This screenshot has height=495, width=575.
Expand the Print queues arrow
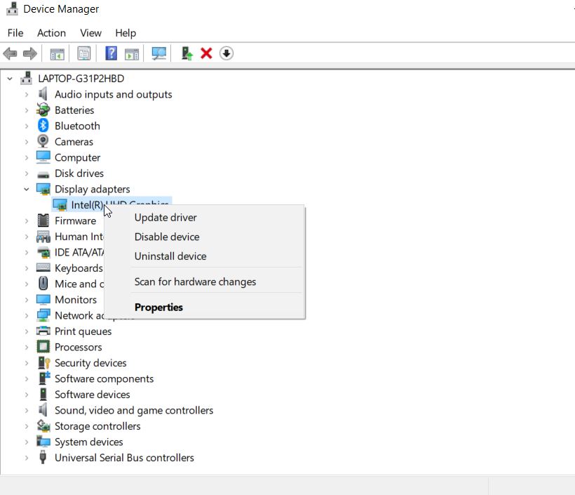coord(27,331)
